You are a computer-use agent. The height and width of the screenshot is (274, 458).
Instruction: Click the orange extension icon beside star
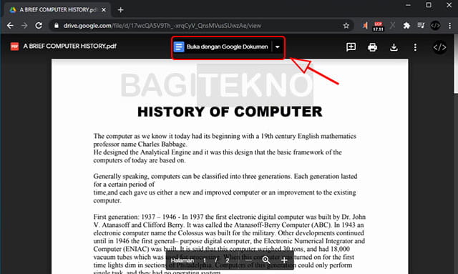pos(365,26)
